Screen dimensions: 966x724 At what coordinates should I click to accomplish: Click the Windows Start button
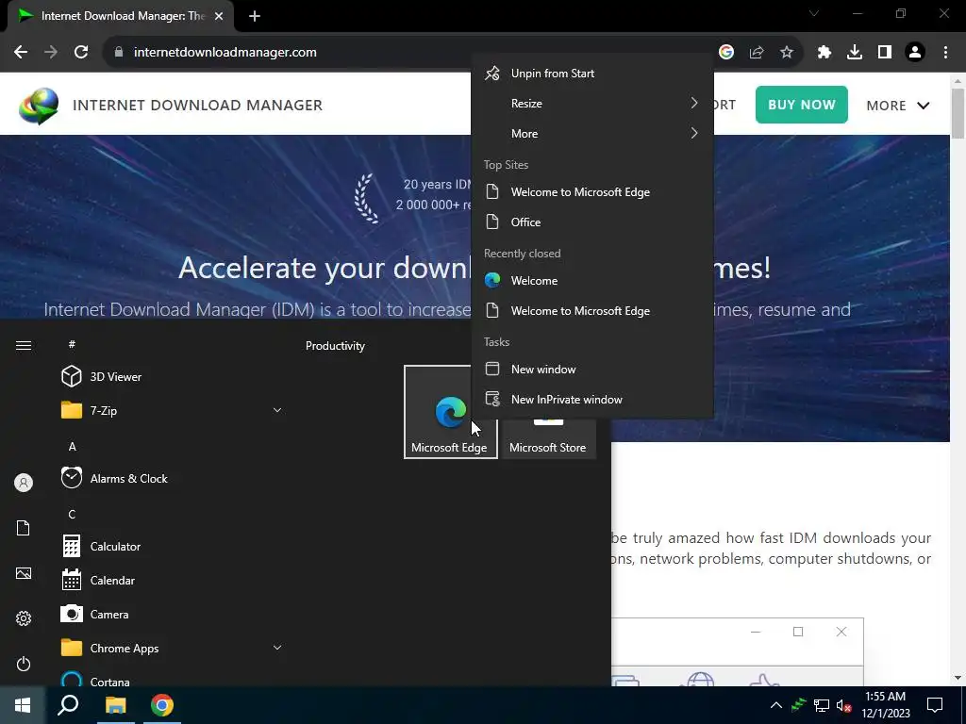23,705
